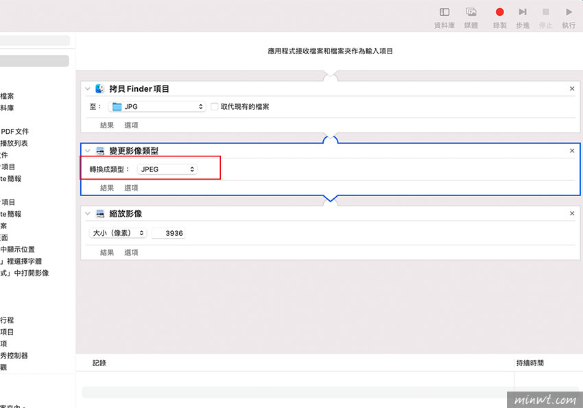Start recording with the red 錄製 button
583x408 pixels.
(500, 12)
